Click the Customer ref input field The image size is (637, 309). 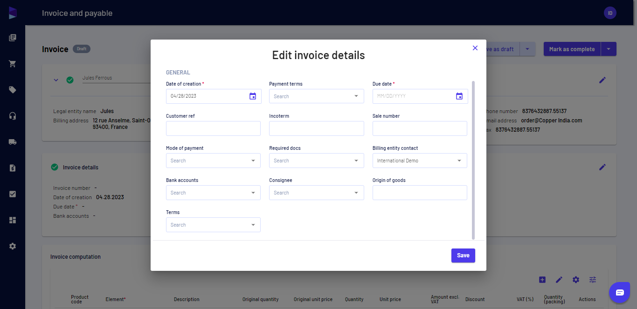pyautogui.click(x=213, y=128)
